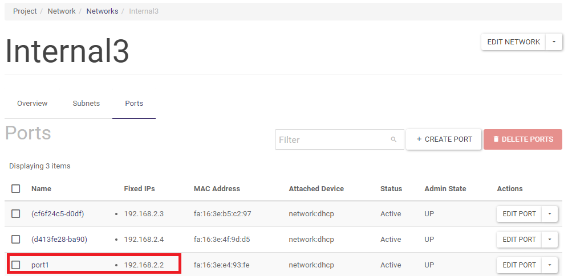Tick checkbox for port d413fe28-ba90
The image size is (568, 276).
click(x=16, y=239)
